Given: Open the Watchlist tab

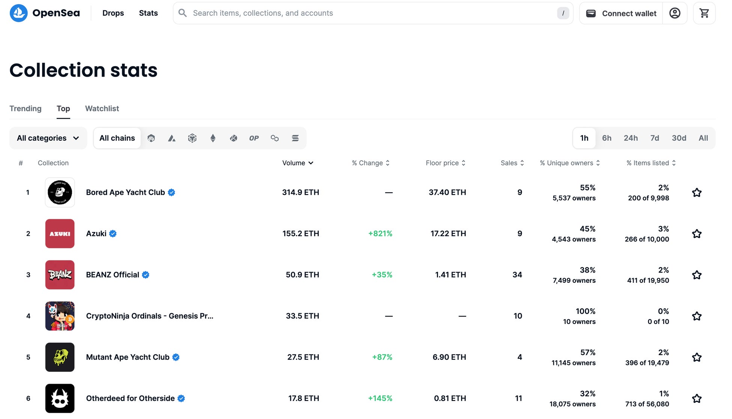Looking at the screenshot, I should 102,109.
